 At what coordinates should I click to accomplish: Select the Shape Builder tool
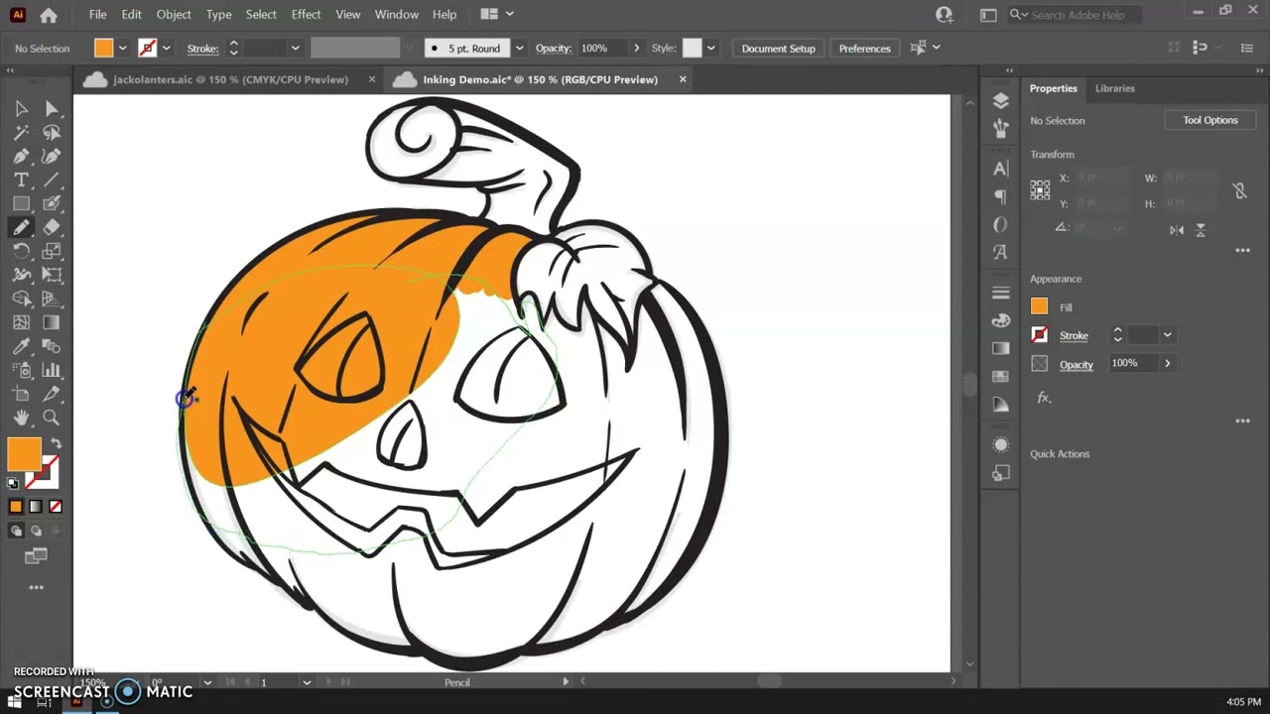pyautogui.click(x=21, y=298)
